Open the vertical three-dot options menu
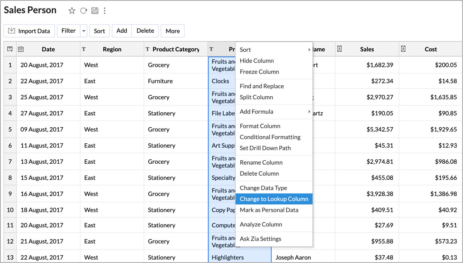This screenshot has width=463, height=263. (x=105, y=10)
